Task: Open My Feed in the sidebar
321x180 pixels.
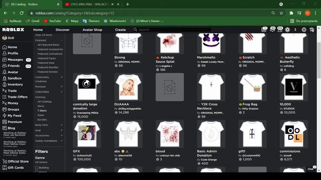Action: [12, 115]
